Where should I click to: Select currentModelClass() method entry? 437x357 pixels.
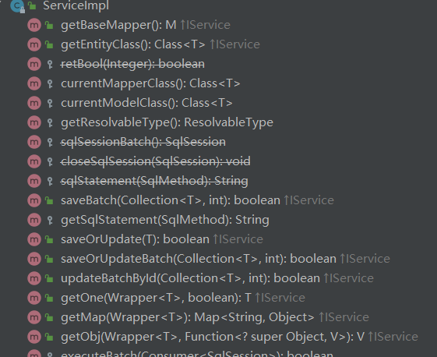[146, 103]
